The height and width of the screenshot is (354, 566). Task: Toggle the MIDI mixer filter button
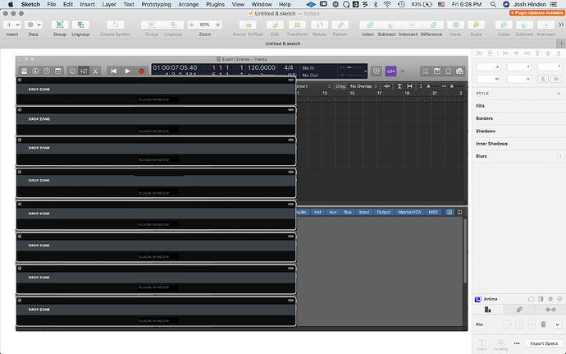(x=433, y=212)
